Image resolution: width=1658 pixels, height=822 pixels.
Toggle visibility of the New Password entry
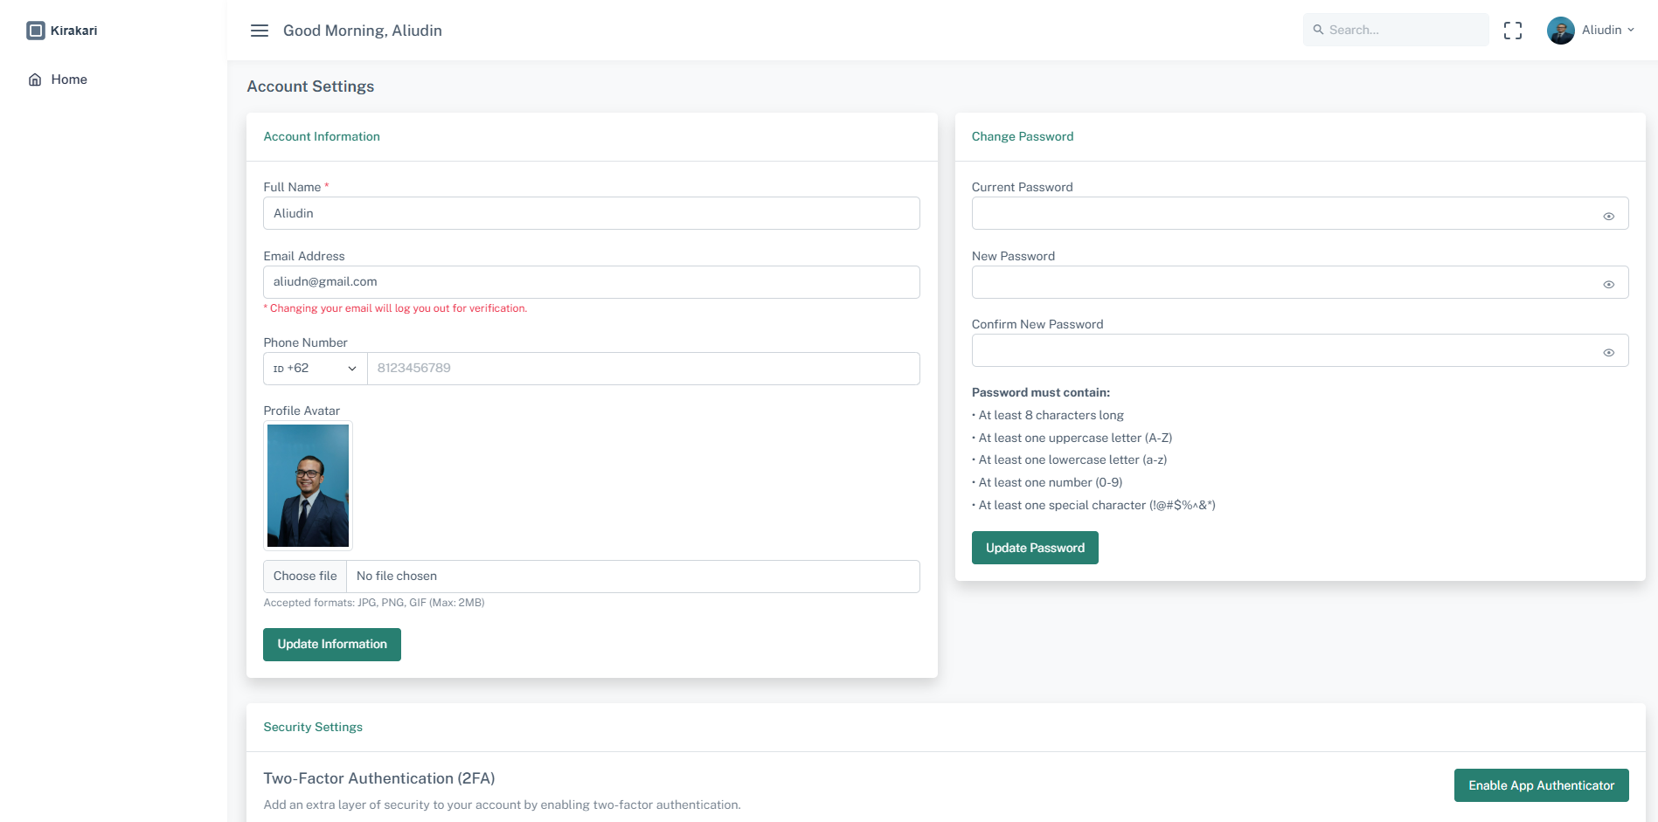point(1609,284)
